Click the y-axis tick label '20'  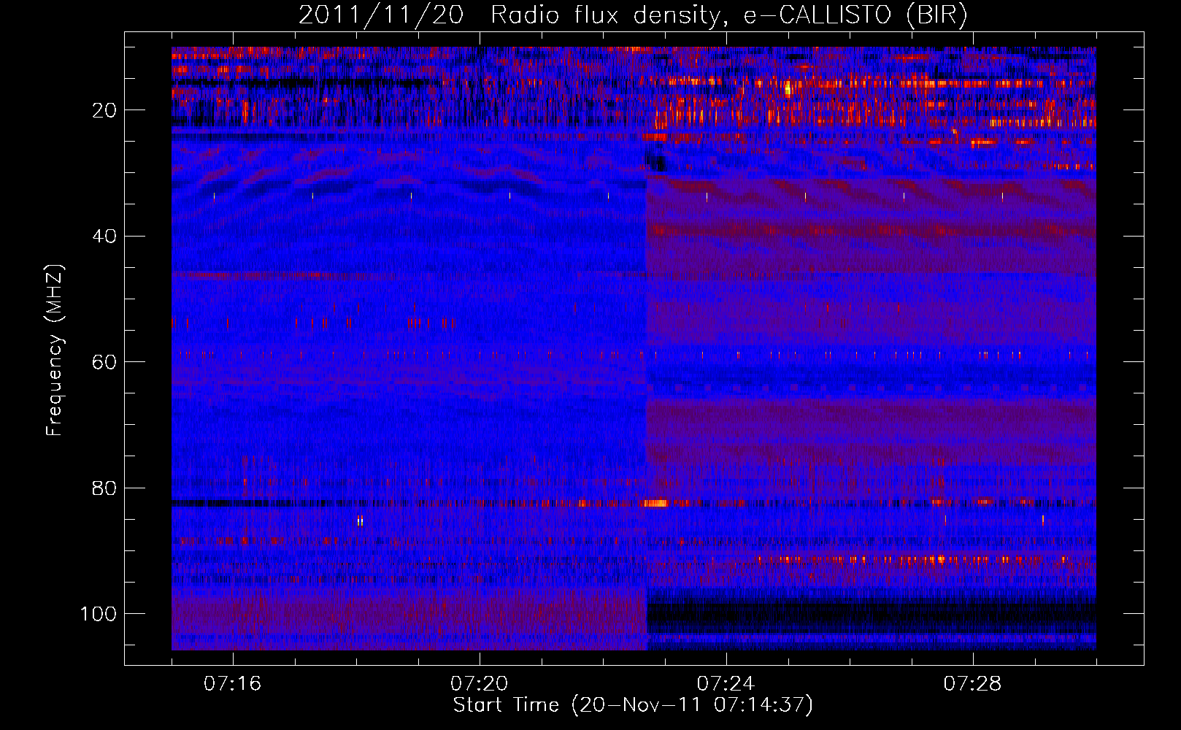tap(105, 110)
